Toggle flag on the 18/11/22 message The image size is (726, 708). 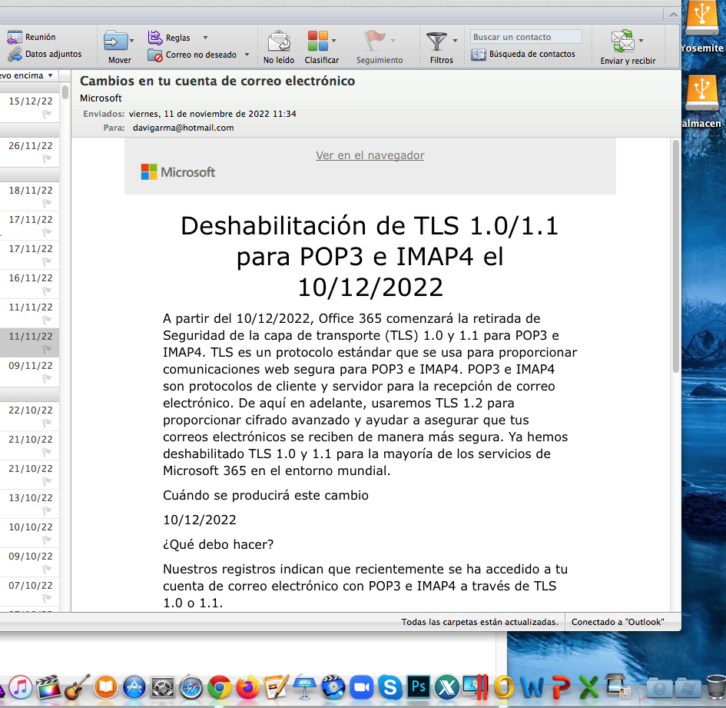(x=47, y=203)
